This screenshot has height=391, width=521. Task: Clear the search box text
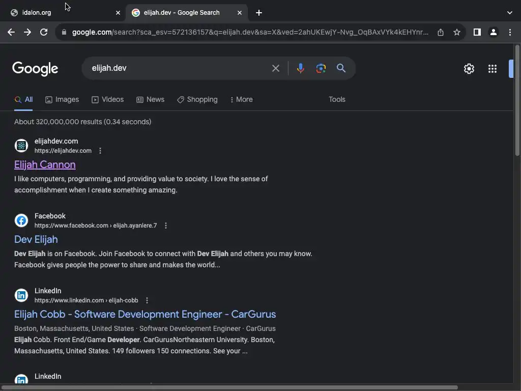(x=276, y=68)
